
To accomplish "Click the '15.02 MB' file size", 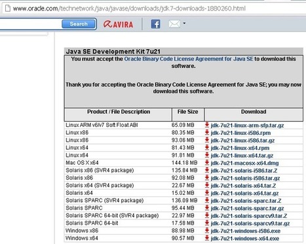I will [x=183, y=193].
